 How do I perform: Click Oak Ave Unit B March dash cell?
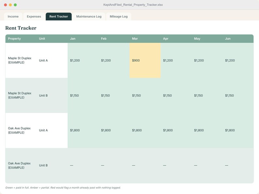pos(145,165)
